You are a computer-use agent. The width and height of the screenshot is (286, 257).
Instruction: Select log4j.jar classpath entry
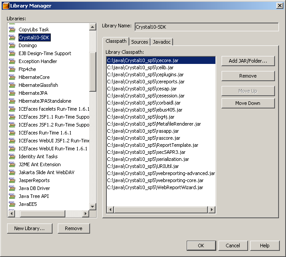pos(161,117)
